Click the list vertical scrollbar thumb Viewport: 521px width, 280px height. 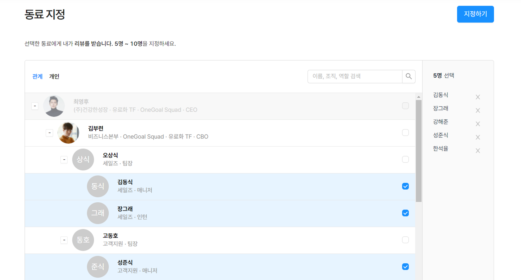point(419,151)
